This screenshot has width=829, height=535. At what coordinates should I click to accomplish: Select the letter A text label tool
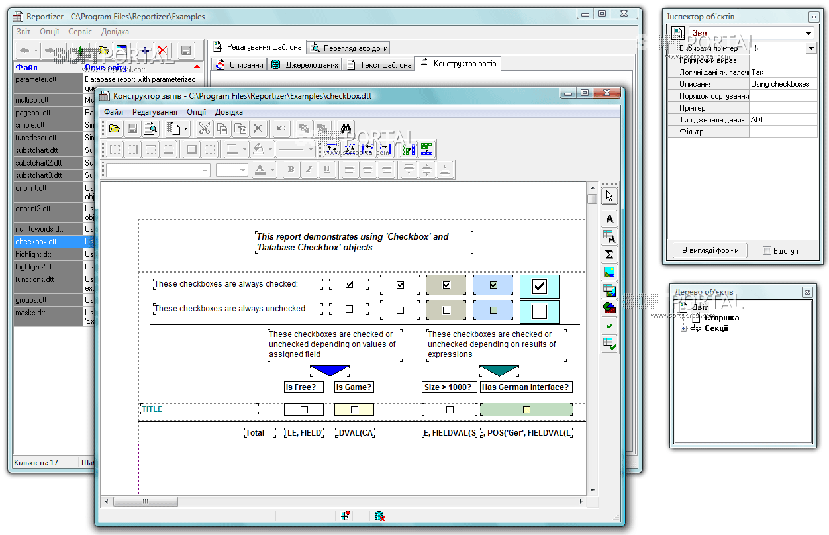[609, 219]
